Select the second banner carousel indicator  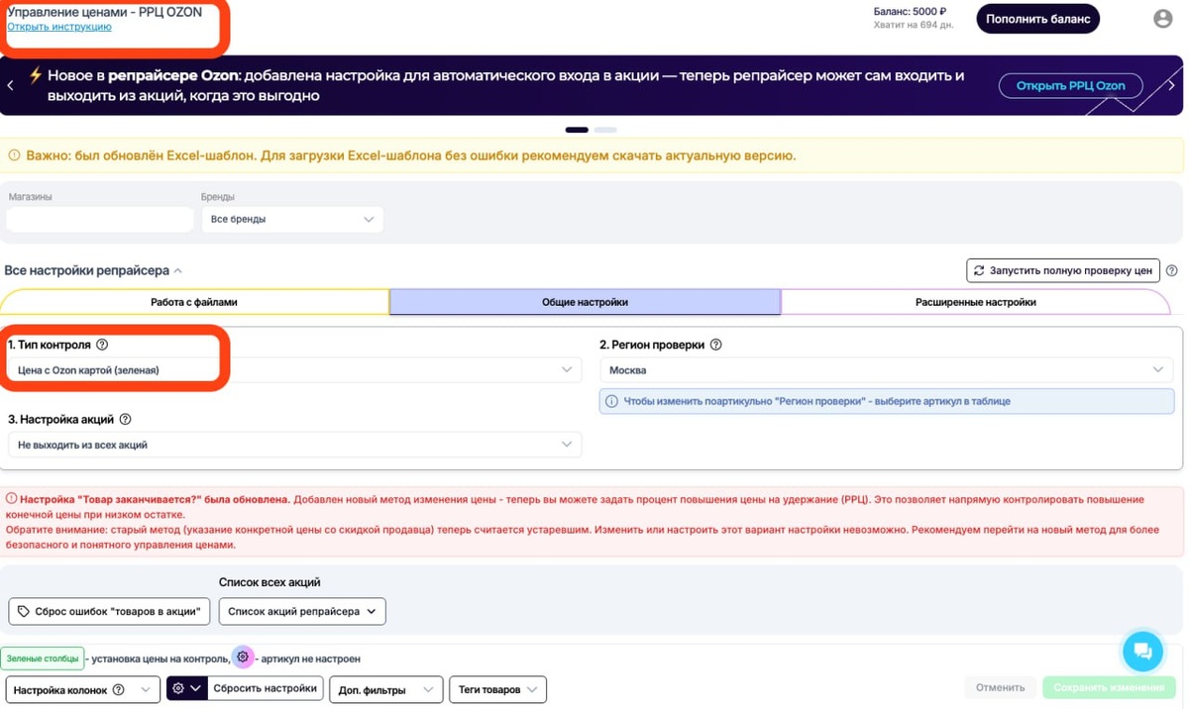point(605,130)
